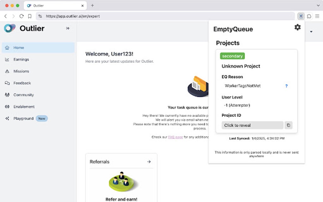The height and width of the screenshot is (202, 323).
Task: Open Missions in sidebar
Action: click(x=21, y=71)
